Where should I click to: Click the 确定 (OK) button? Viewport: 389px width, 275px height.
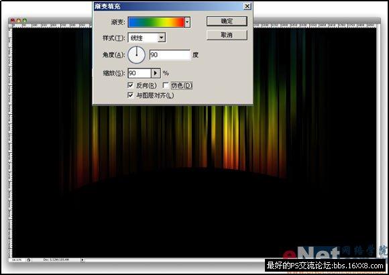click(x=227, y=21)
